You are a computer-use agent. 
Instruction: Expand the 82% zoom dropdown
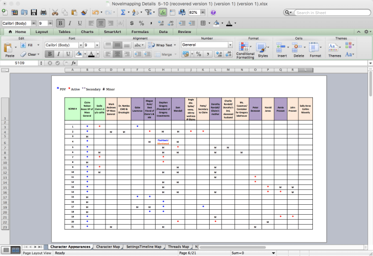coord(202,12)
